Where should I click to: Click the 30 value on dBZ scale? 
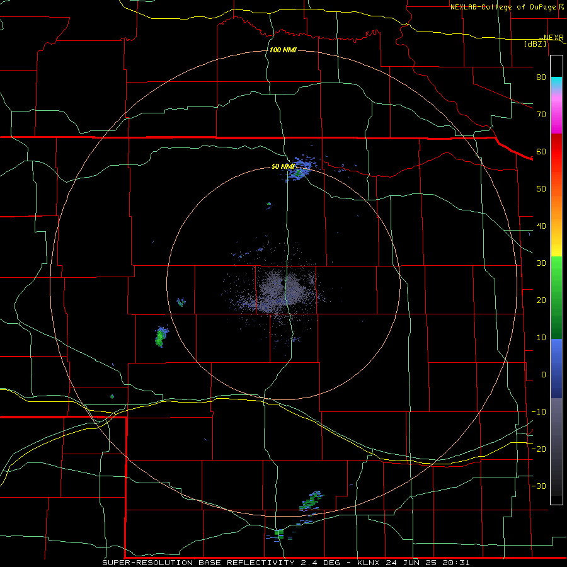coord(541,263)
